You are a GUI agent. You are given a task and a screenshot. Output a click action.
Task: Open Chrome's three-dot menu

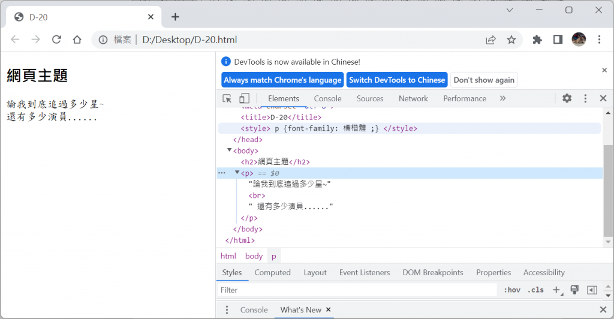599,40
